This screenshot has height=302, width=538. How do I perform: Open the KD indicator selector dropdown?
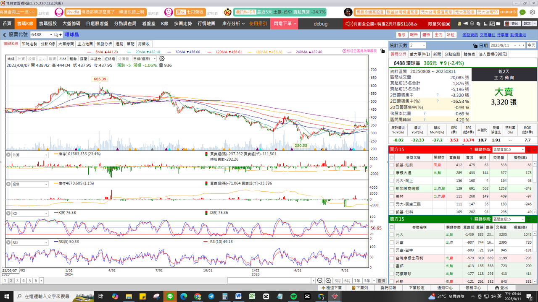coord(30,213)
